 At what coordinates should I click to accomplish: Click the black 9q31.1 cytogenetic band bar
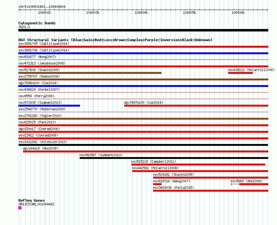click(x=143, y=30)
